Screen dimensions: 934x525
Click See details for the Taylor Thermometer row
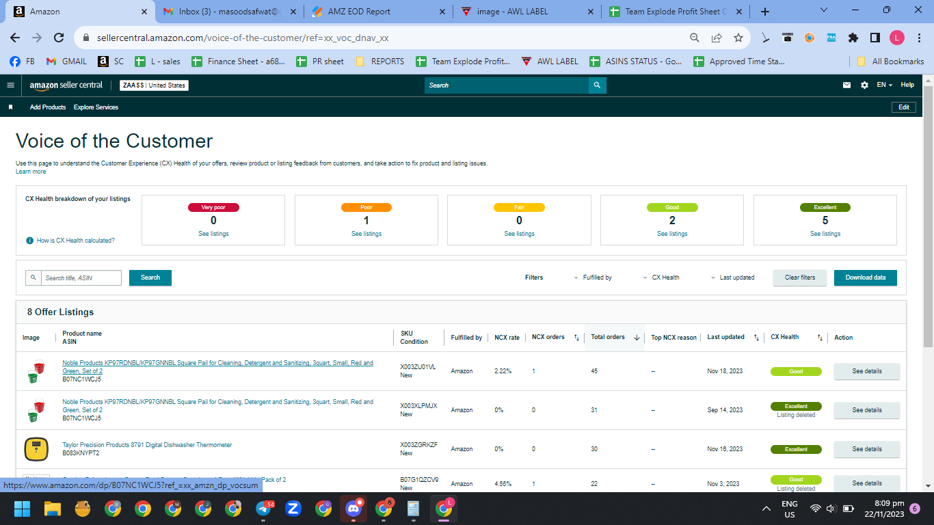click(867, 449)
